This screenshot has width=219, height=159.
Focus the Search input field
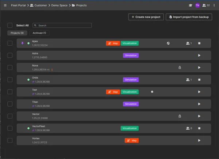click(x=62, y=26)
